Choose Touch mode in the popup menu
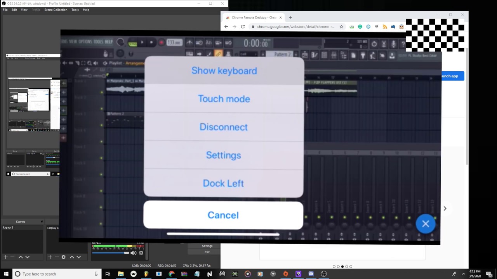The image size is (497, 279). (x=224, y=99)
